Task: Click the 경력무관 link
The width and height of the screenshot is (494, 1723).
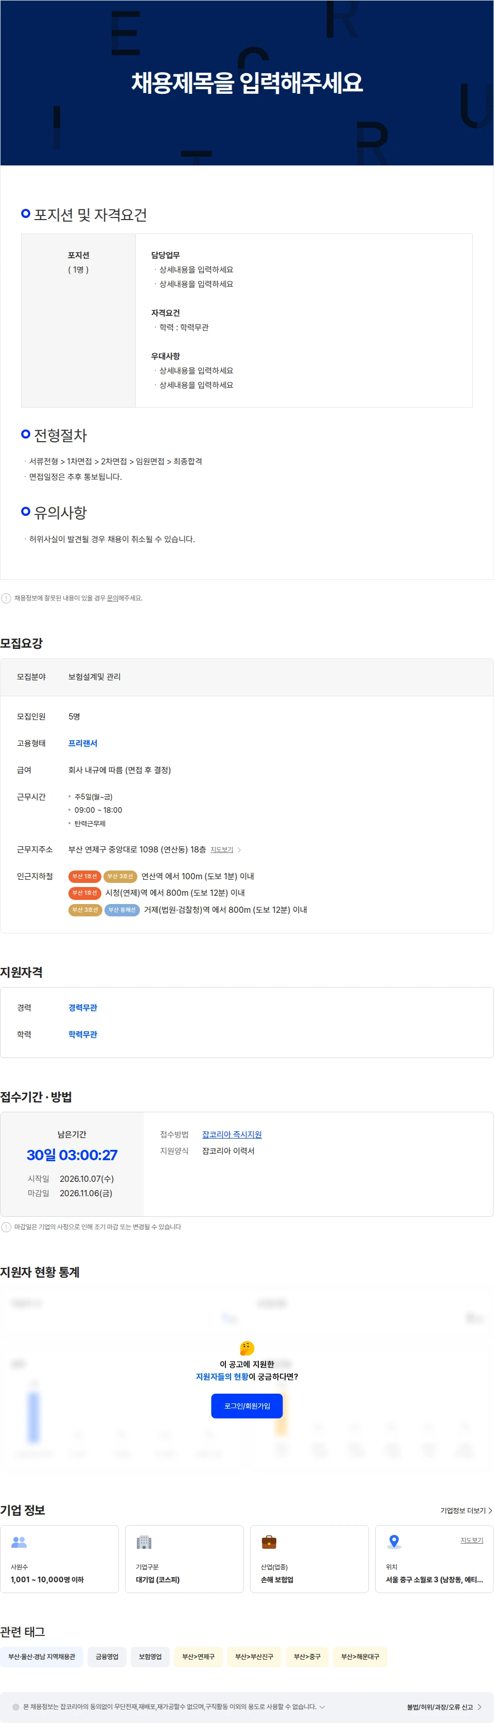Action: (x=83, y=1007)
